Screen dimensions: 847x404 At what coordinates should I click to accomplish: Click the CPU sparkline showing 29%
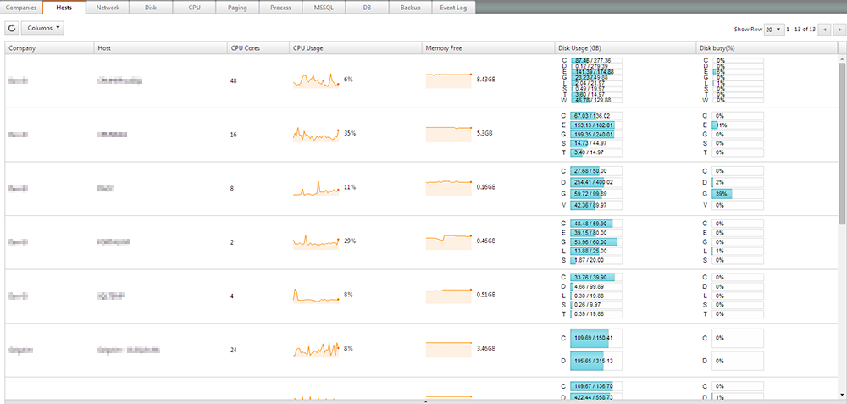point(316,241)
